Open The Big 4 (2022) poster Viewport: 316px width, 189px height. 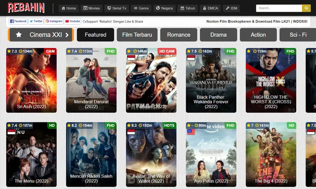pos(271,155)
